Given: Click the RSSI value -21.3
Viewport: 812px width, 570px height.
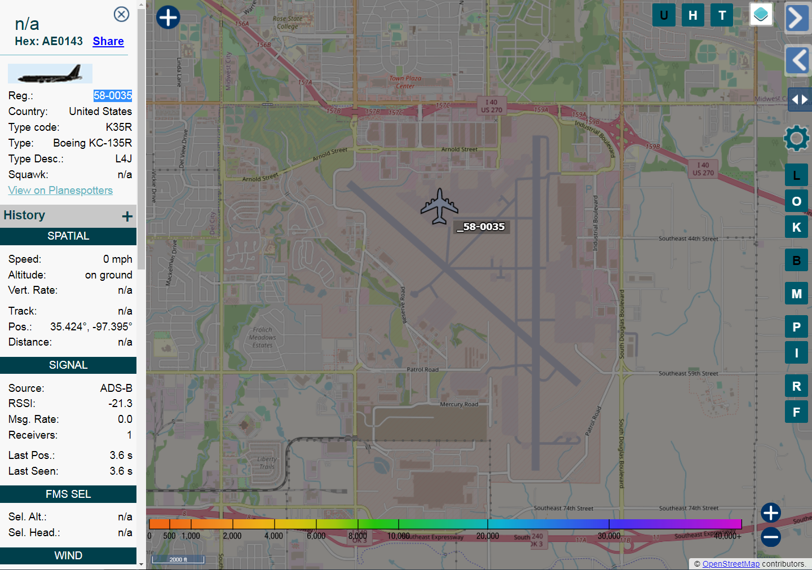Looking at the screenshot, I should [x=121, y=404].
